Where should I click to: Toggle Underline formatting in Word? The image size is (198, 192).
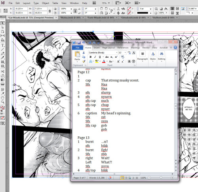(100, 57)
